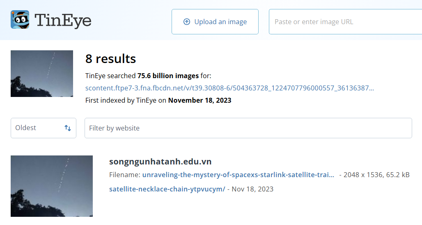Click the 8 results heading
This screenshot has height=225, width=422.
click(110, 59)
